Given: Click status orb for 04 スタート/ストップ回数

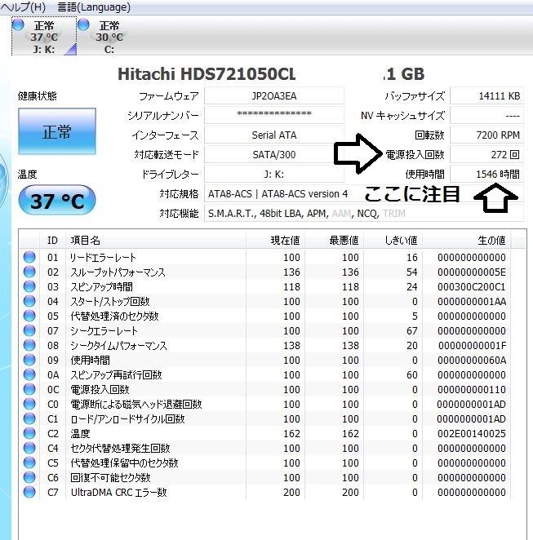Looking at the screenshot, I should click(x=29, y=301).
